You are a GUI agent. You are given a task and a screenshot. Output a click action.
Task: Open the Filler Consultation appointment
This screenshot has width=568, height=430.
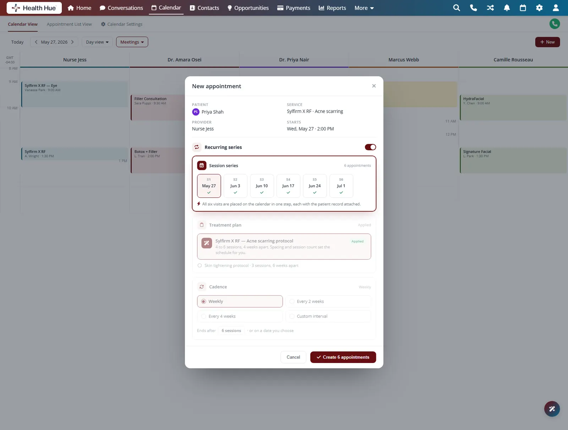(x=158, y=107)
